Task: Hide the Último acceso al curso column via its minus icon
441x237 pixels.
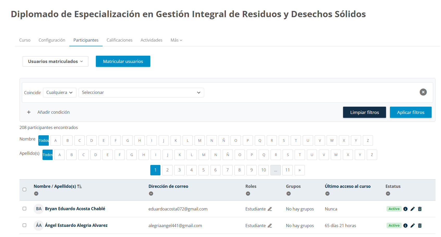Action: (x=327, y=194)
